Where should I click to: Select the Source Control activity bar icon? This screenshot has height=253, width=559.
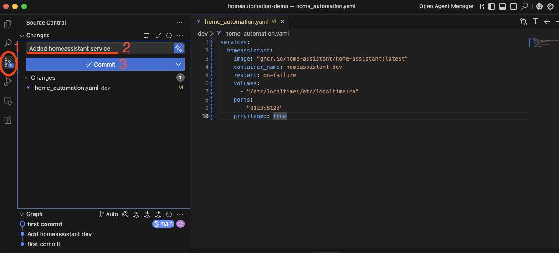(8, 63)
